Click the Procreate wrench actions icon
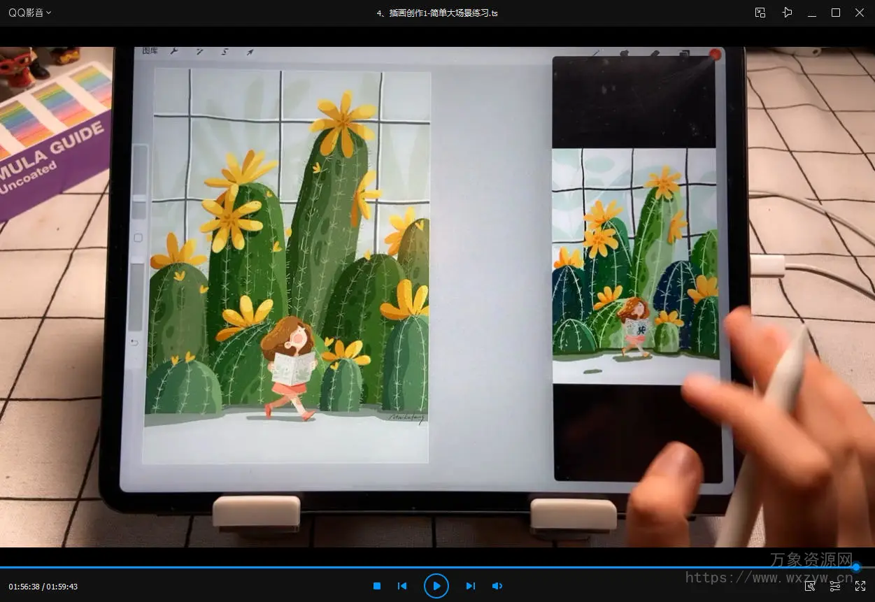The height and width of the screenshot is (602, 875). tap(174, 51)
